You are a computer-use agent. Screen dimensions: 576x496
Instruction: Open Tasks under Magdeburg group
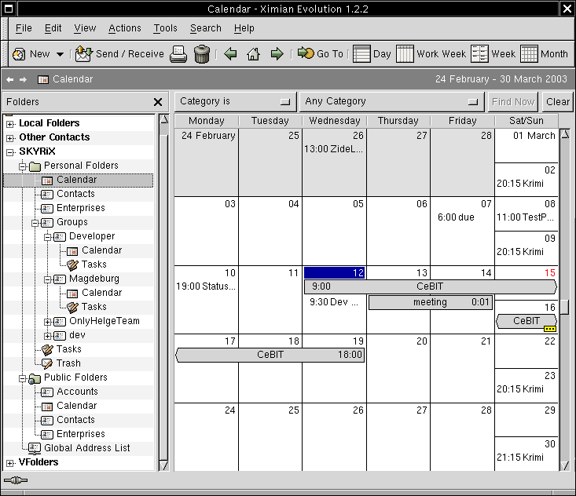click(x=94, y=307)
